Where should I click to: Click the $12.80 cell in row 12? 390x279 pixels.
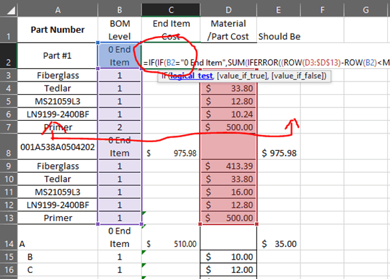click(228, 205)
